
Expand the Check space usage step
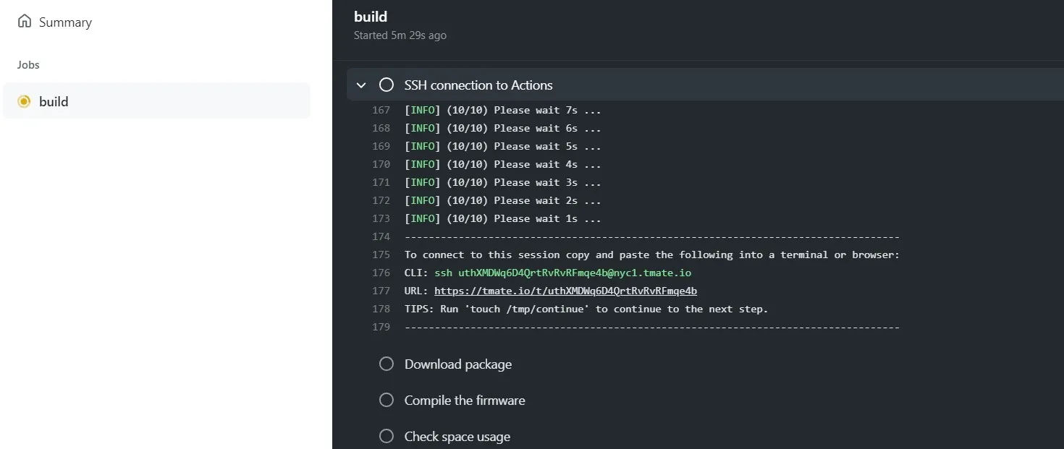(x=457, y=437)
